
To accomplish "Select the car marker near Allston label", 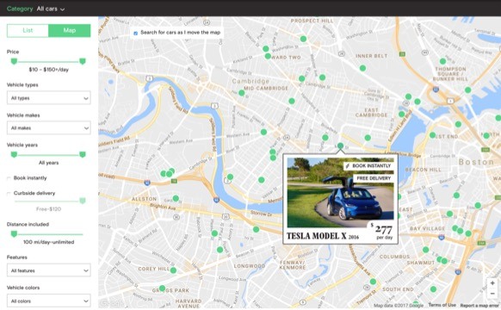I will coord(176,198).
